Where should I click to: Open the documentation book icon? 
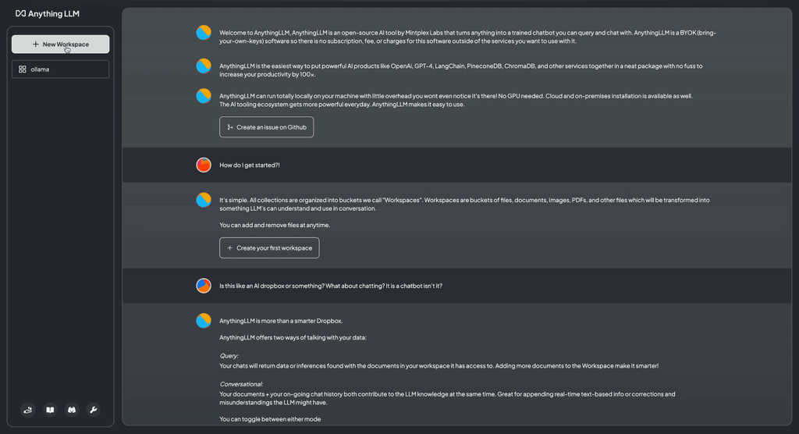[50, 410]
